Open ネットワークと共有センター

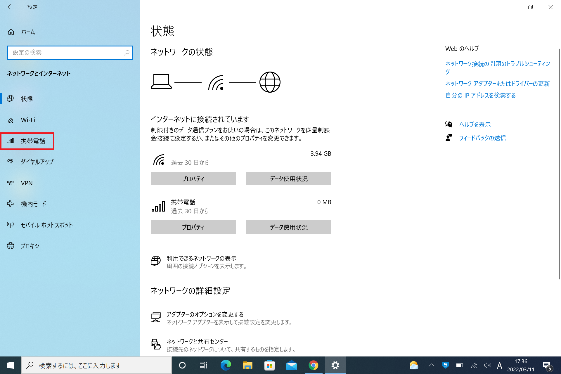coord(197,342)
